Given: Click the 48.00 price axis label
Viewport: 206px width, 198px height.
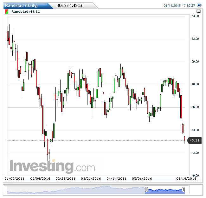Looking at the screenshot, I should tap(195, 84).
